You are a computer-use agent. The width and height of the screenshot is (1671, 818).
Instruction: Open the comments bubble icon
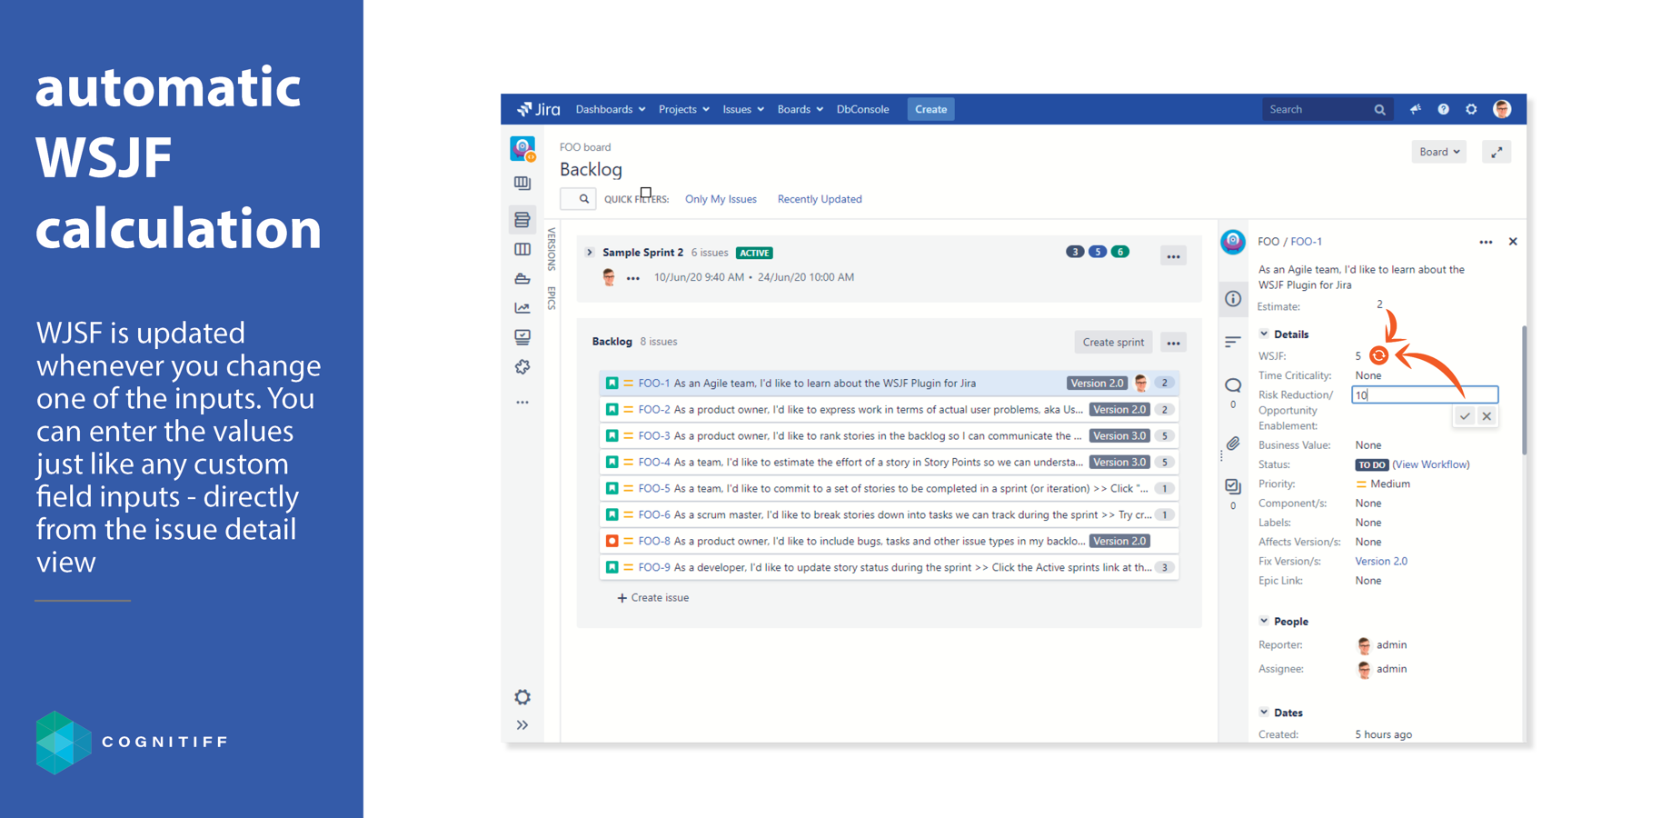pos(1233,385)
